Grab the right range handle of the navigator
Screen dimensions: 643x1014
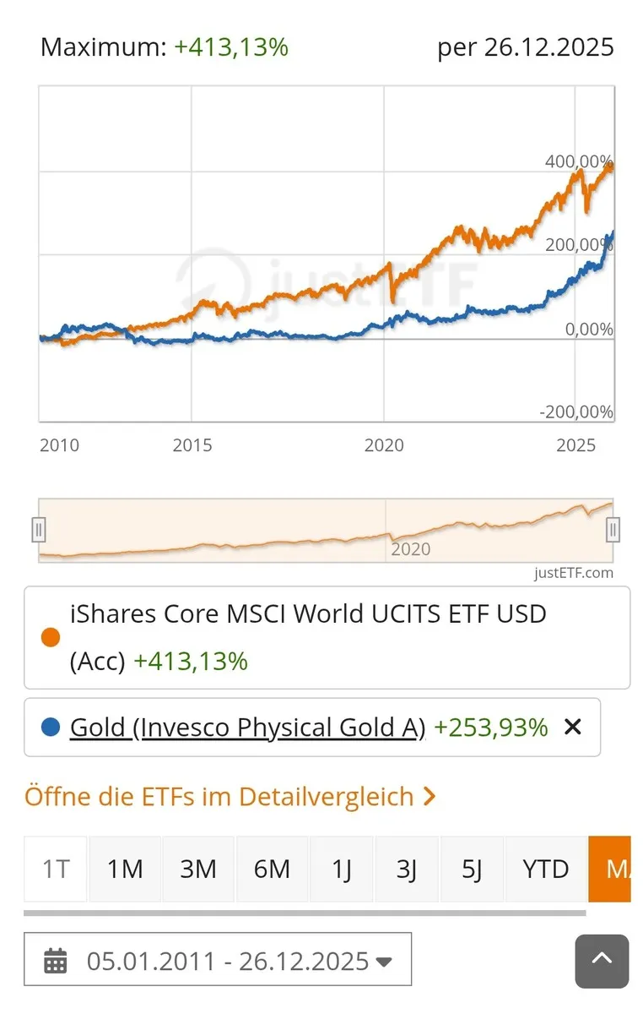[613, 530]
